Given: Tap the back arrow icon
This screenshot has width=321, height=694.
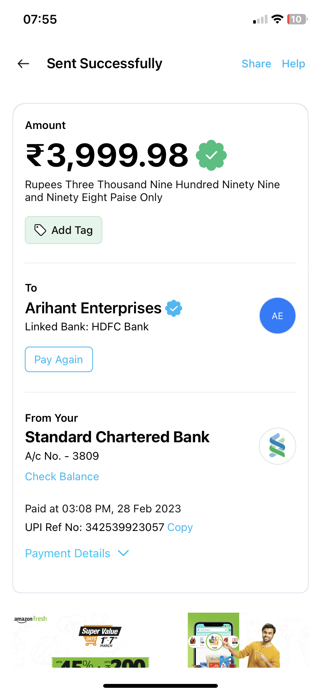Looking at the screenshot, I should click(24, 64).
